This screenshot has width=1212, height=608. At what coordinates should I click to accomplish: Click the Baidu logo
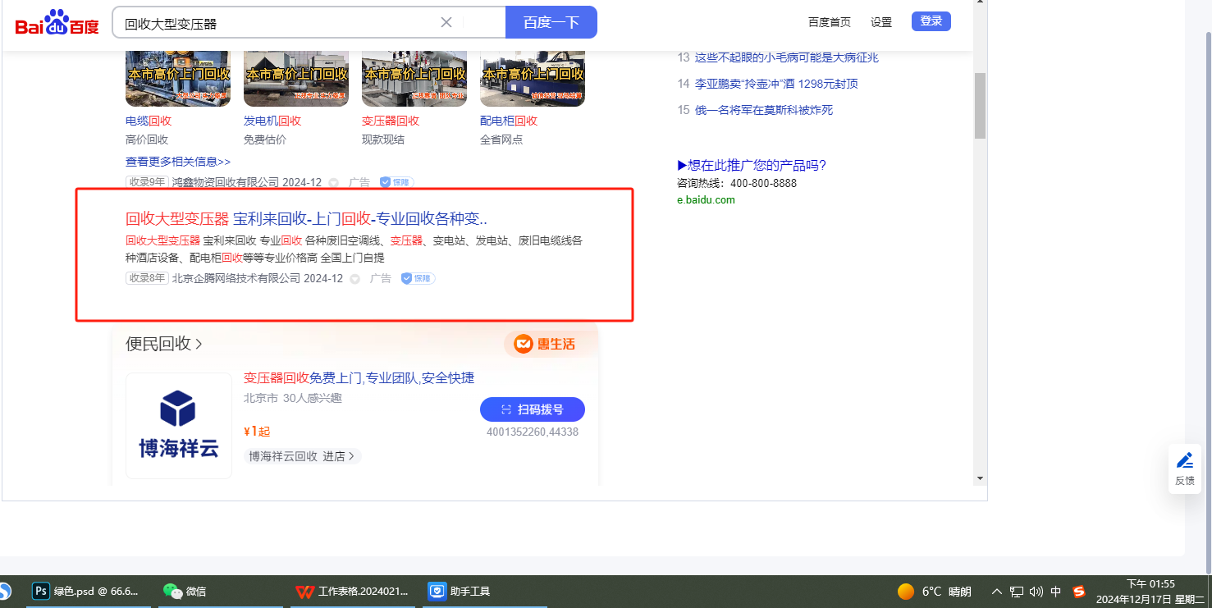click(x=57, y=23)
